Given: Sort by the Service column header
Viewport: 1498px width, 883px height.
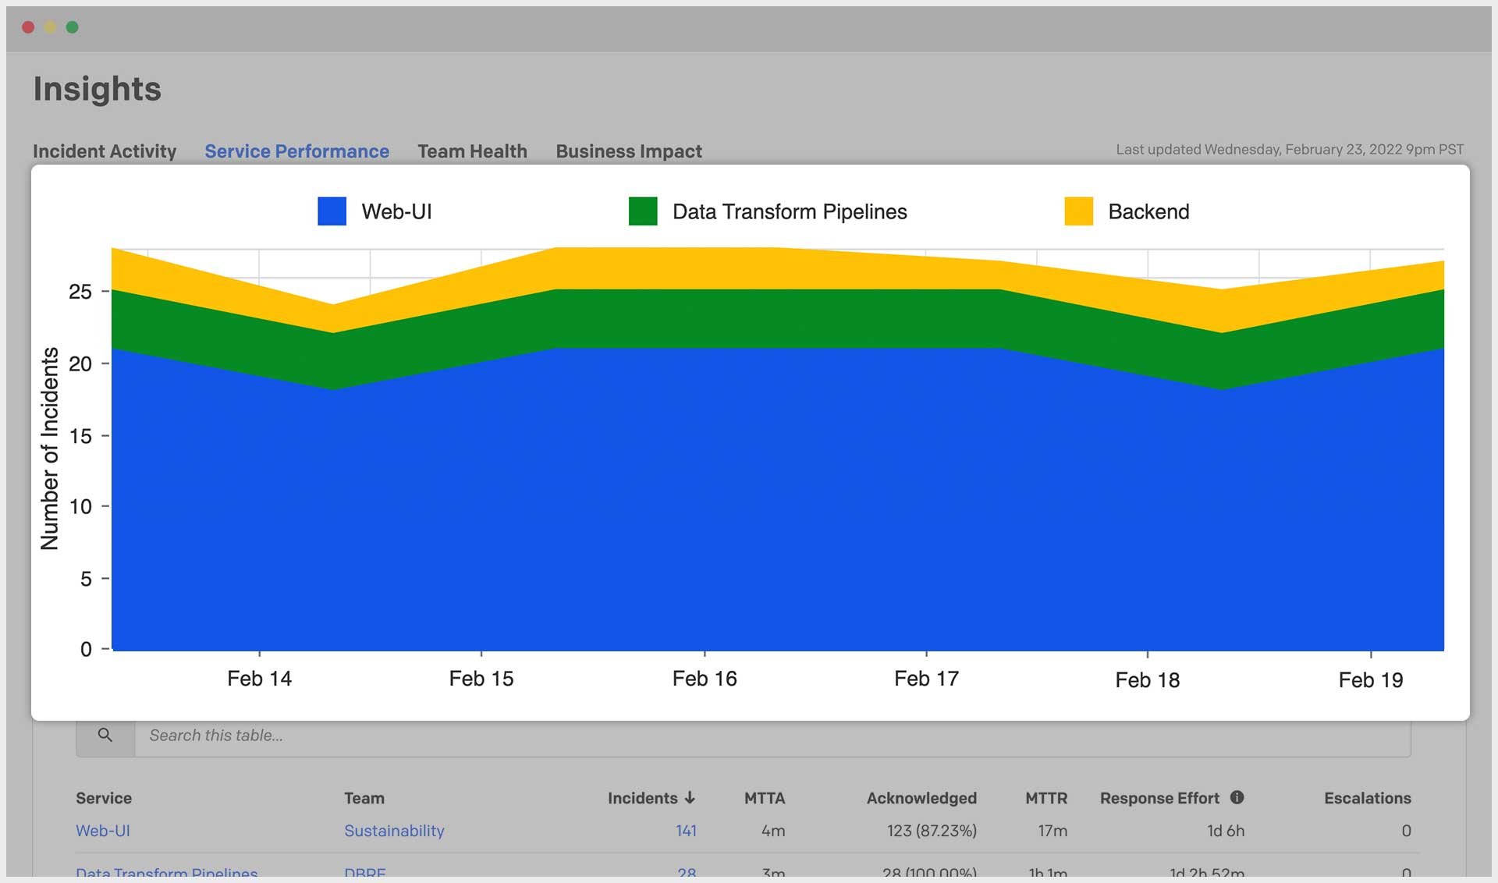Looking at the screenshot, I should tap(104, 798).
